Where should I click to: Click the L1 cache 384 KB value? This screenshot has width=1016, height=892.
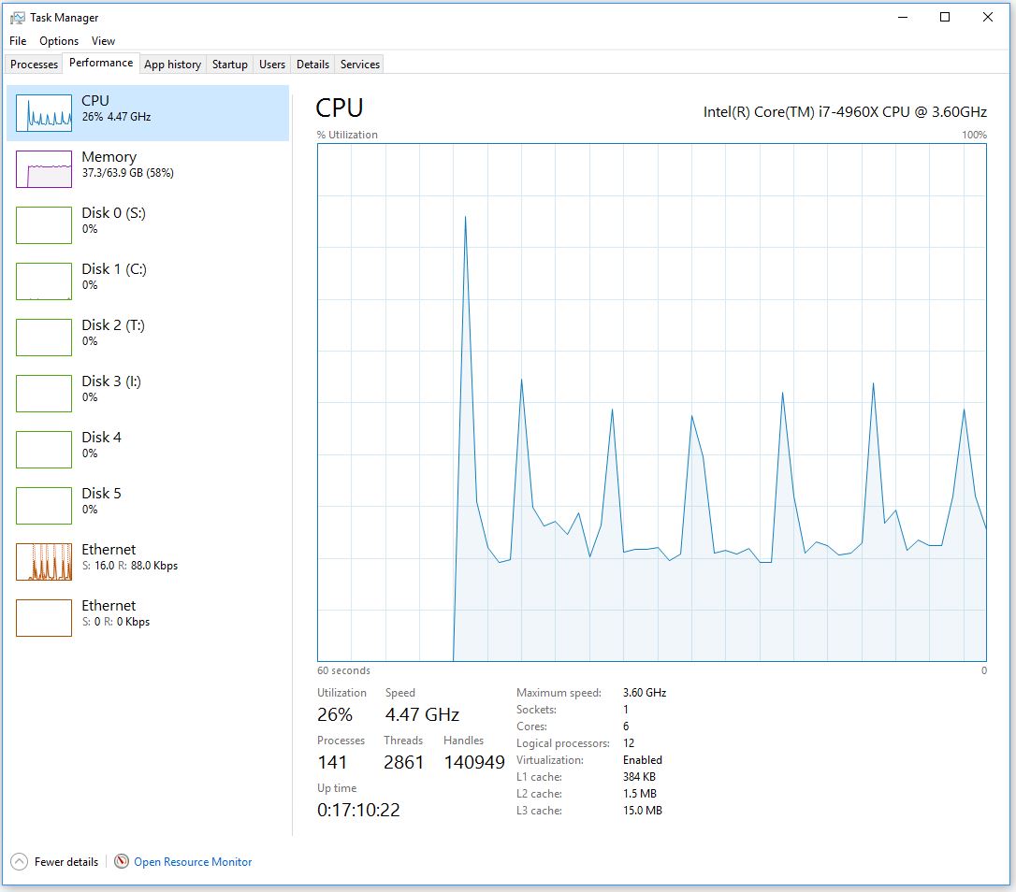click(640, 777)
